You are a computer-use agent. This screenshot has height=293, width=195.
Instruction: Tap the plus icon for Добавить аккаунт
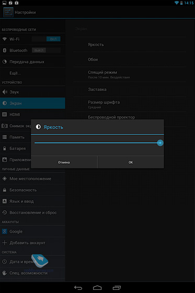coord(5,243)
